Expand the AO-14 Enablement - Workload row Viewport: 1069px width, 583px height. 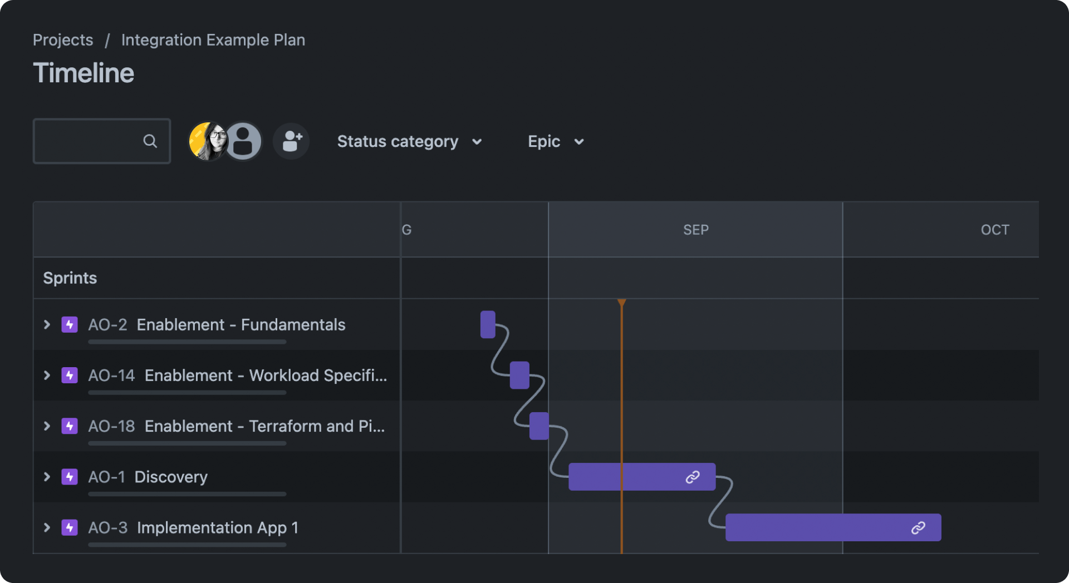(47, 376)
